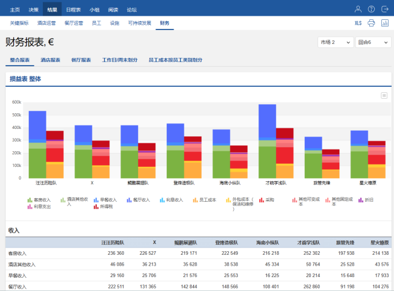Click the bar chart view icon
Image resolution: width=394 pixels, height=291 pixels.
(385, 23)
